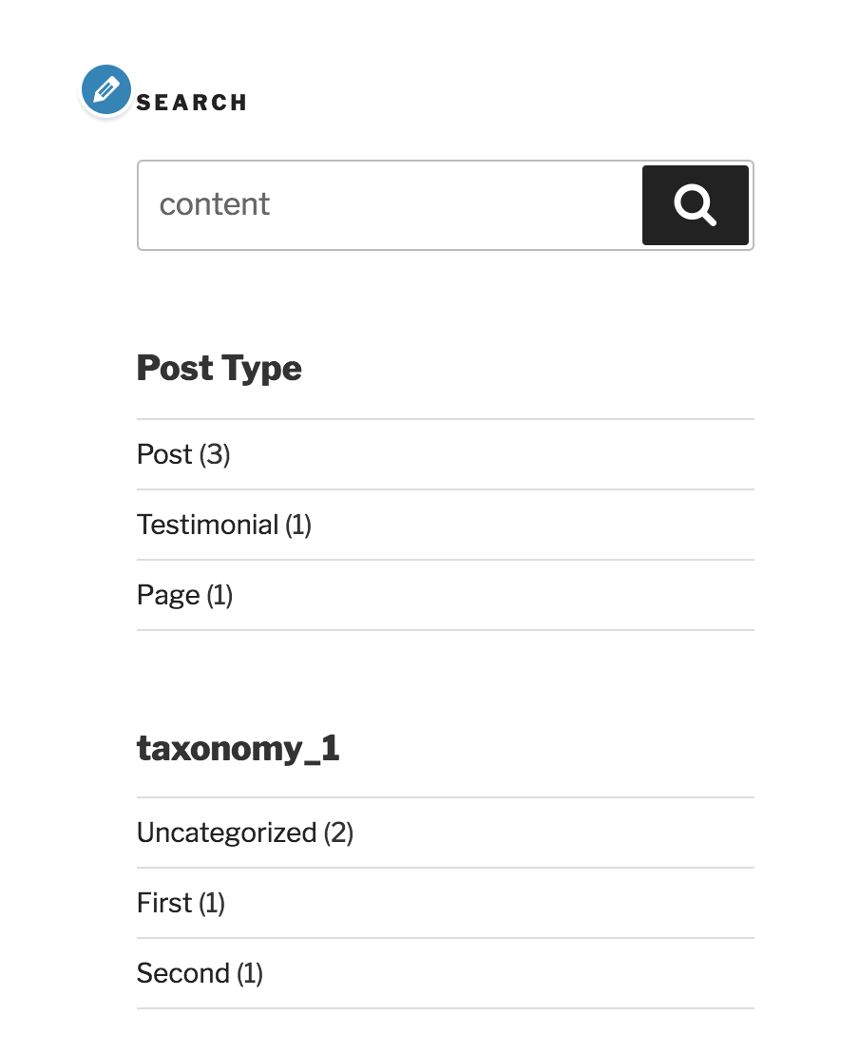859x1053 pixels.
Task: Select the word content in search box
Action: 215,204
